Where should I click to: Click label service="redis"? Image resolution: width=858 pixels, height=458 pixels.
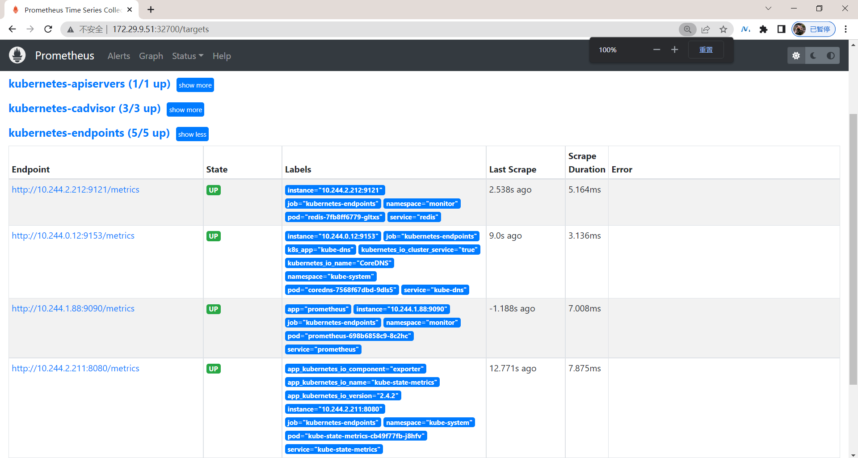click(x=414, y=217)
